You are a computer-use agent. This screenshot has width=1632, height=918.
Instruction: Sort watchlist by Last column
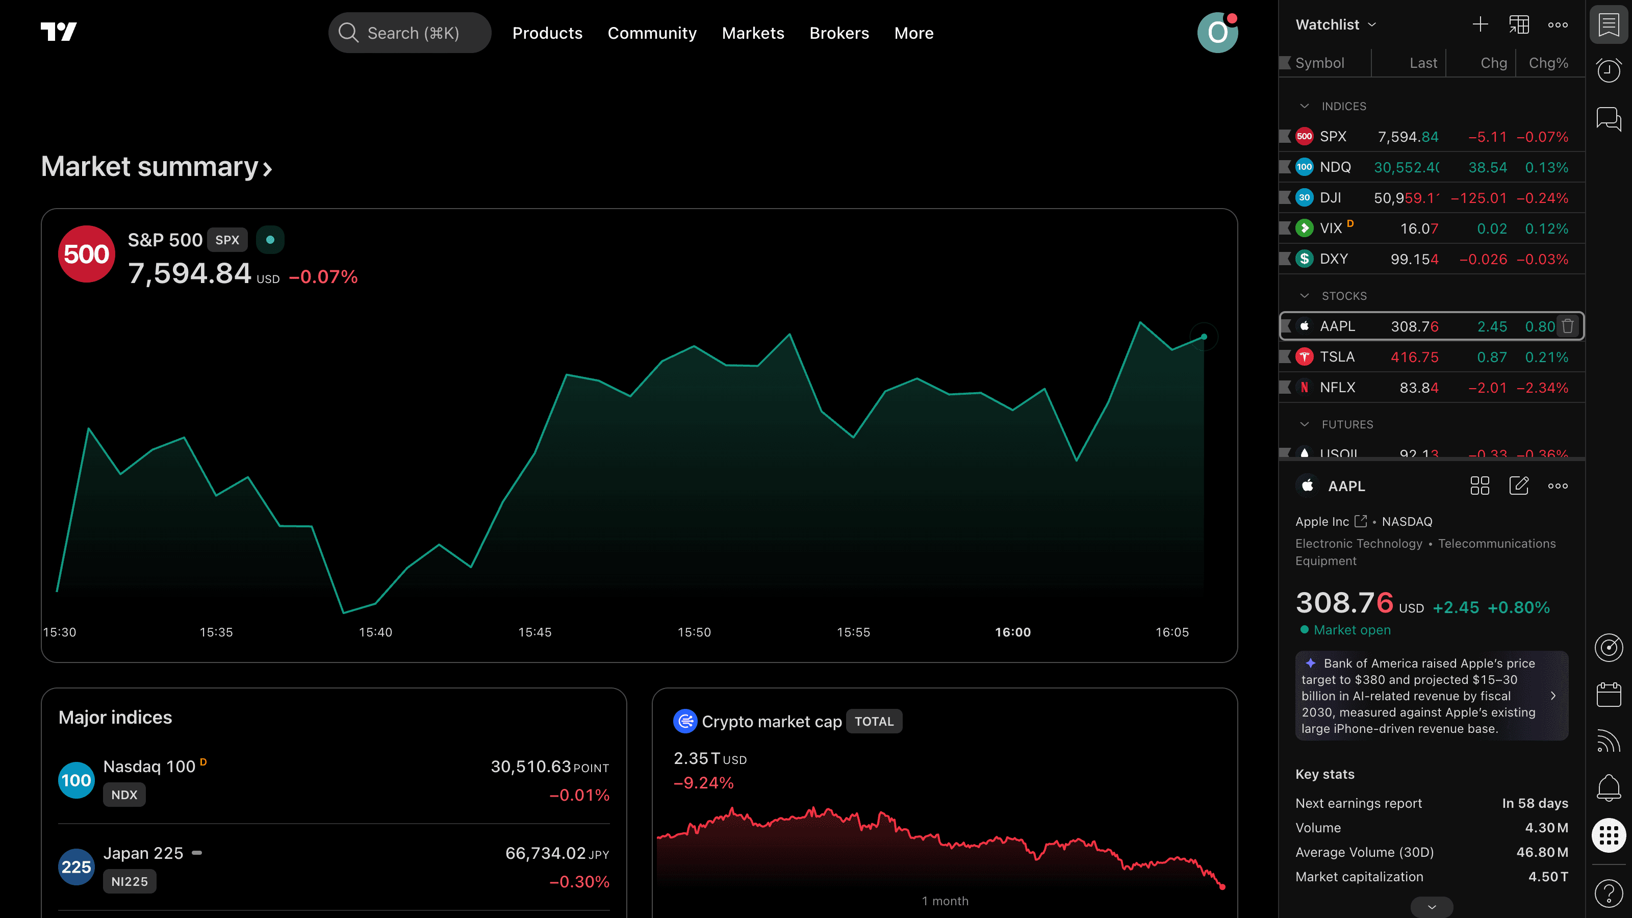click(1423, 63)
